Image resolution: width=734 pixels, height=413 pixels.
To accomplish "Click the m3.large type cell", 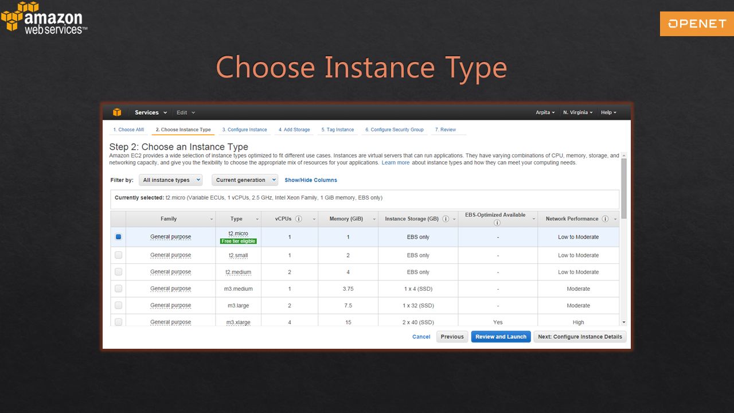I will 238,305.
